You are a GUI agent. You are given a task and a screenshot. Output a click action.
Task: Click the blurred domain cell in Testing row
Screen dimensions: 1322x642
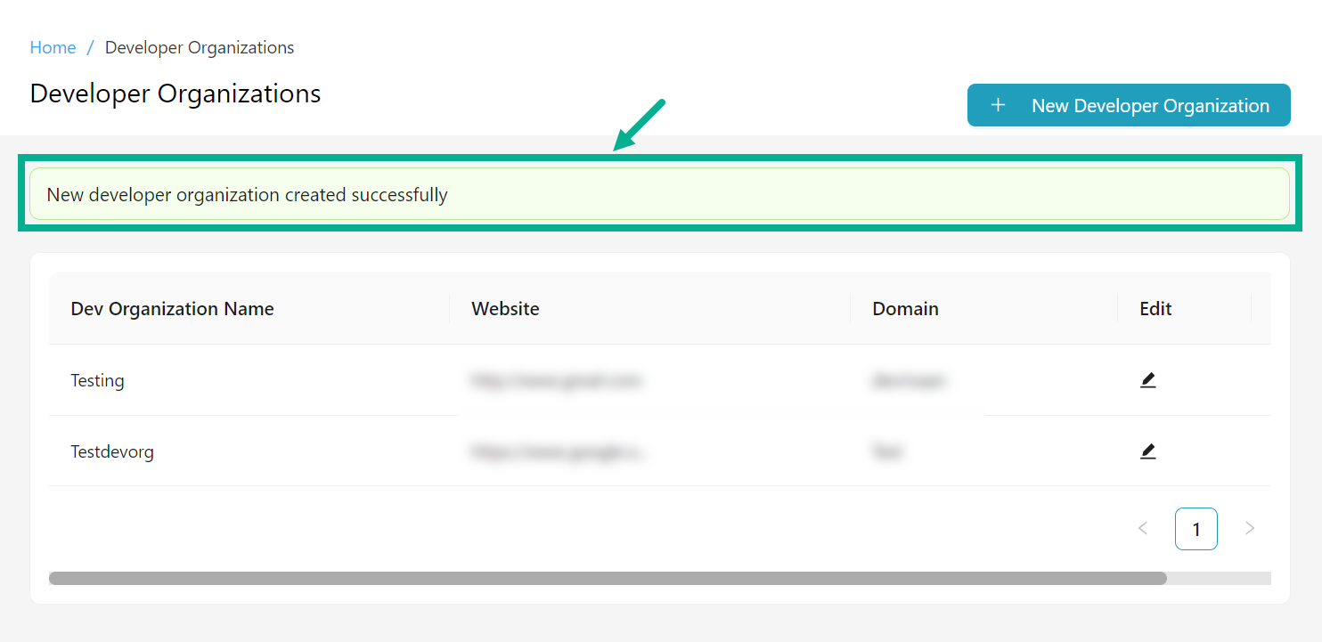pyautogui.click(x=909, y=381)
